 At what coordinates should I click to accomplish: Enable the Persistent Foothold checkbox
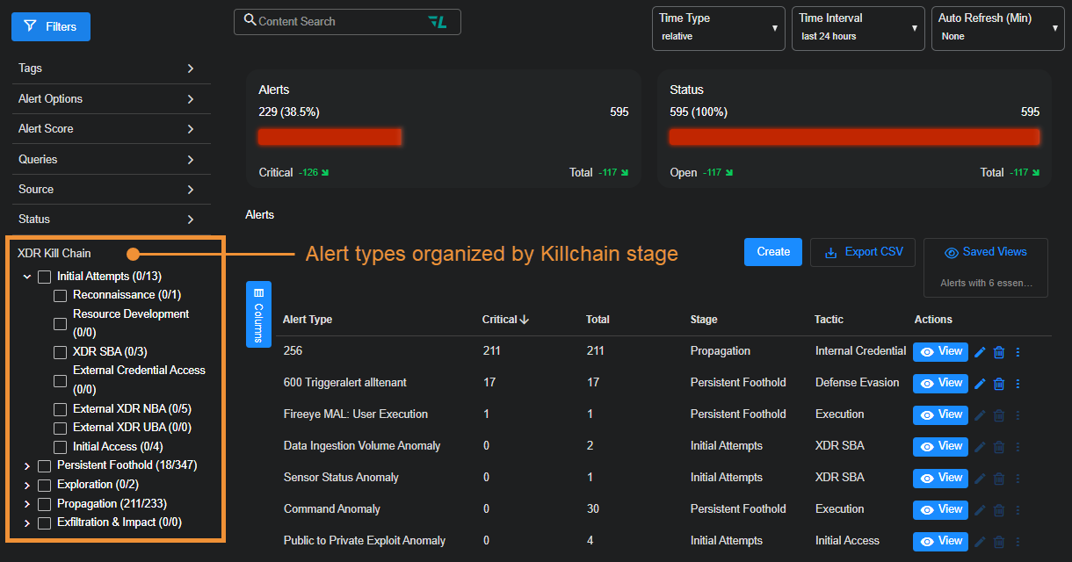click(x=45, y=465)
